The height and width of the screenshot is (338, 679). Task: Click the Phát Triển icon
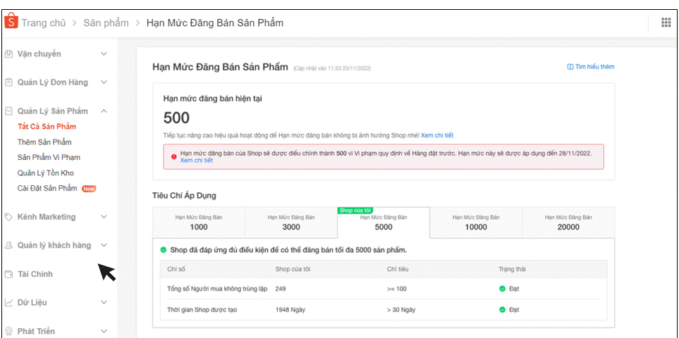[9, 331]
